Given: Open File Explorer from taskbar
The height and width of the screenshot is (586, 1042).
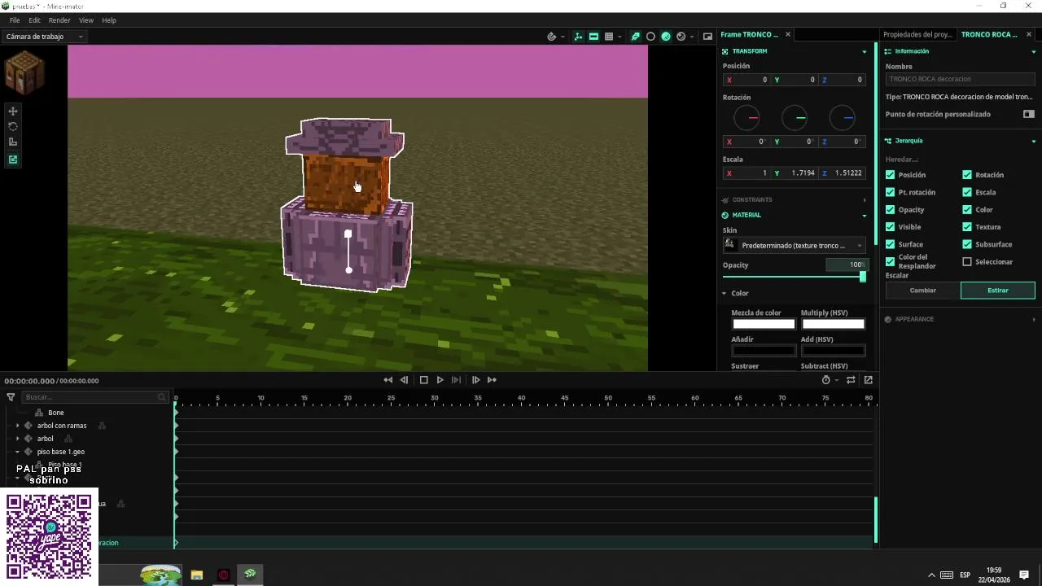Looking at the screenshot, I should (x=196, y=575).
